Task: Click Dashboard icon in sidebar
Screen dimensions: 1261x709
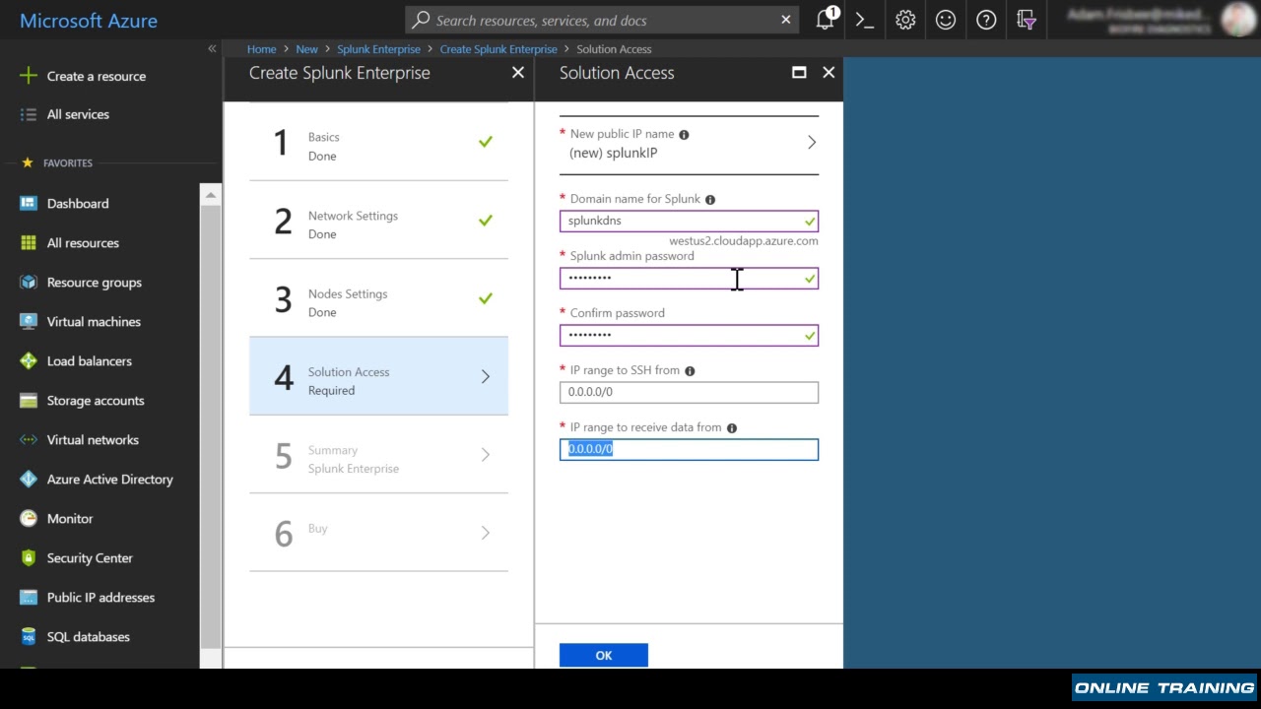Action: [29, 203]
